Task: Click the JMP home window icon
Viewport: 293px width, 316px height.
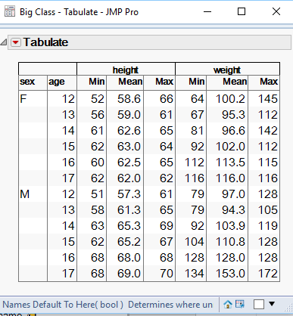Action: [228, 305]
